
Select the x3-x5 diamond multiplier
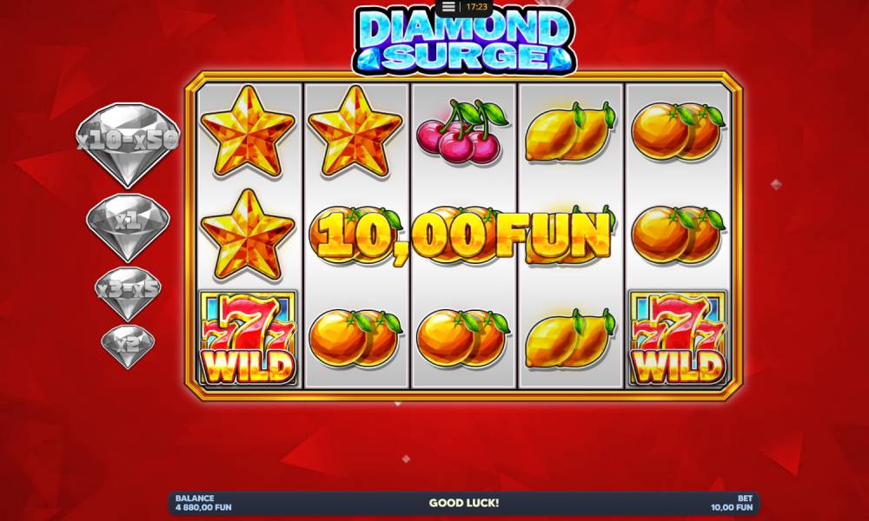[128, 293]
